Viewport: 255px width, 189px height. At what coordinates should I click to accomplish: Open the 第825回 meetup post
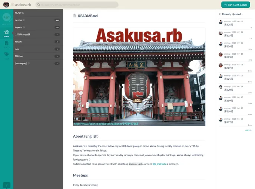(228, 35)
